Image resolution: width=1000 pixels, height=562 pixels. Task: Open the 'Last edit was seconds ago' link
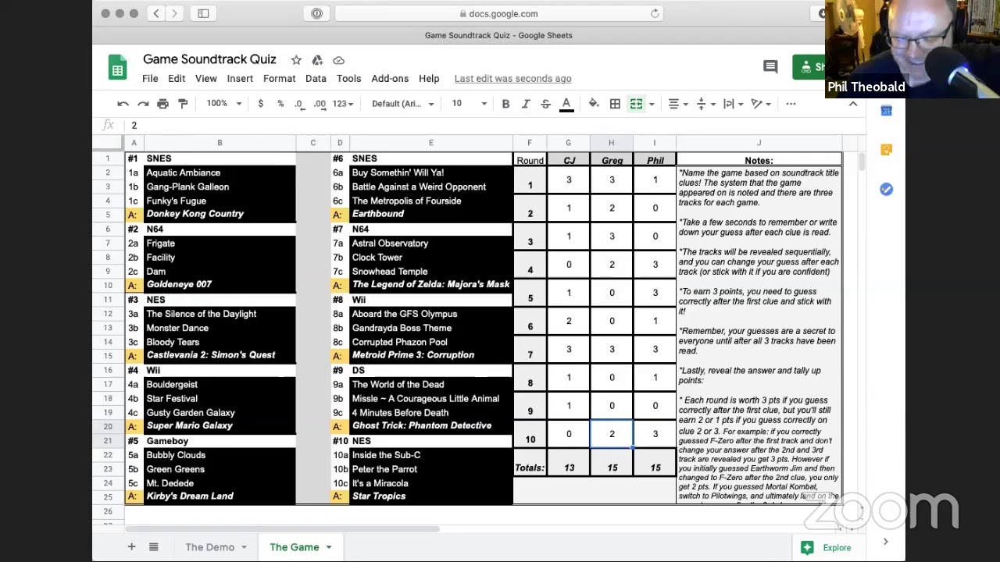tap(512, 79)
